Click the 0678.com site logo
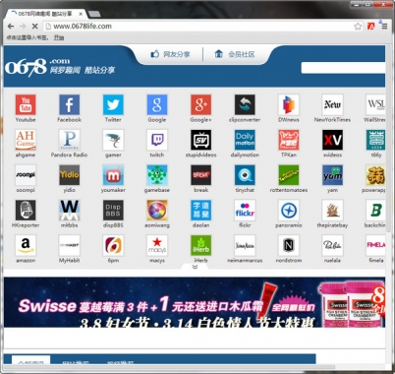The height and width of the screenshot is (374, 395). tap(60, 67)
